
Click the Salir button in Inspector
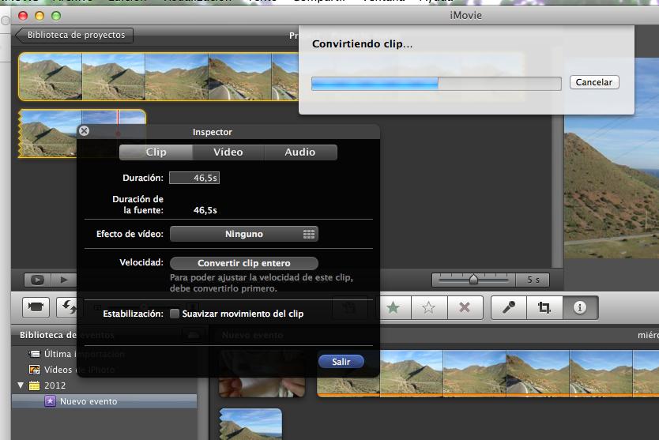click(341, 361)
